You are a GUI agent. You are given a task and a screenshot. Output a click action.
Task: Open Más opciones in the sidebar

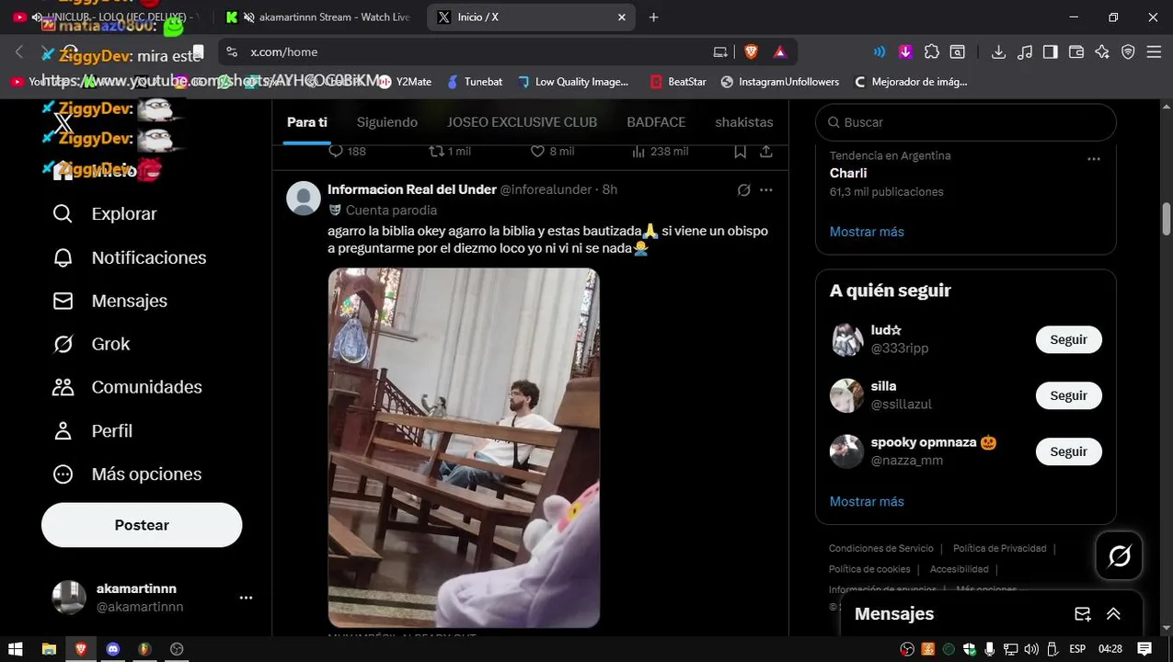pos(127,474)
